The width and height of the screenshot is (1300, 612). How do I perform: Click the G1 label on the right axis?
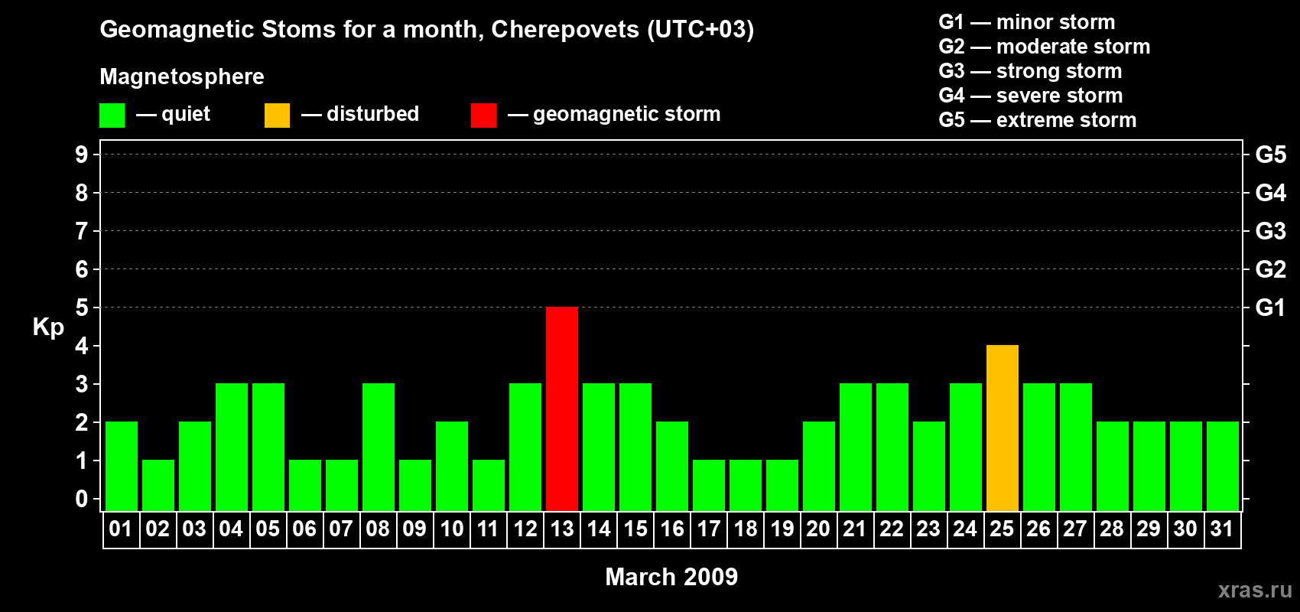[1270, 308]
